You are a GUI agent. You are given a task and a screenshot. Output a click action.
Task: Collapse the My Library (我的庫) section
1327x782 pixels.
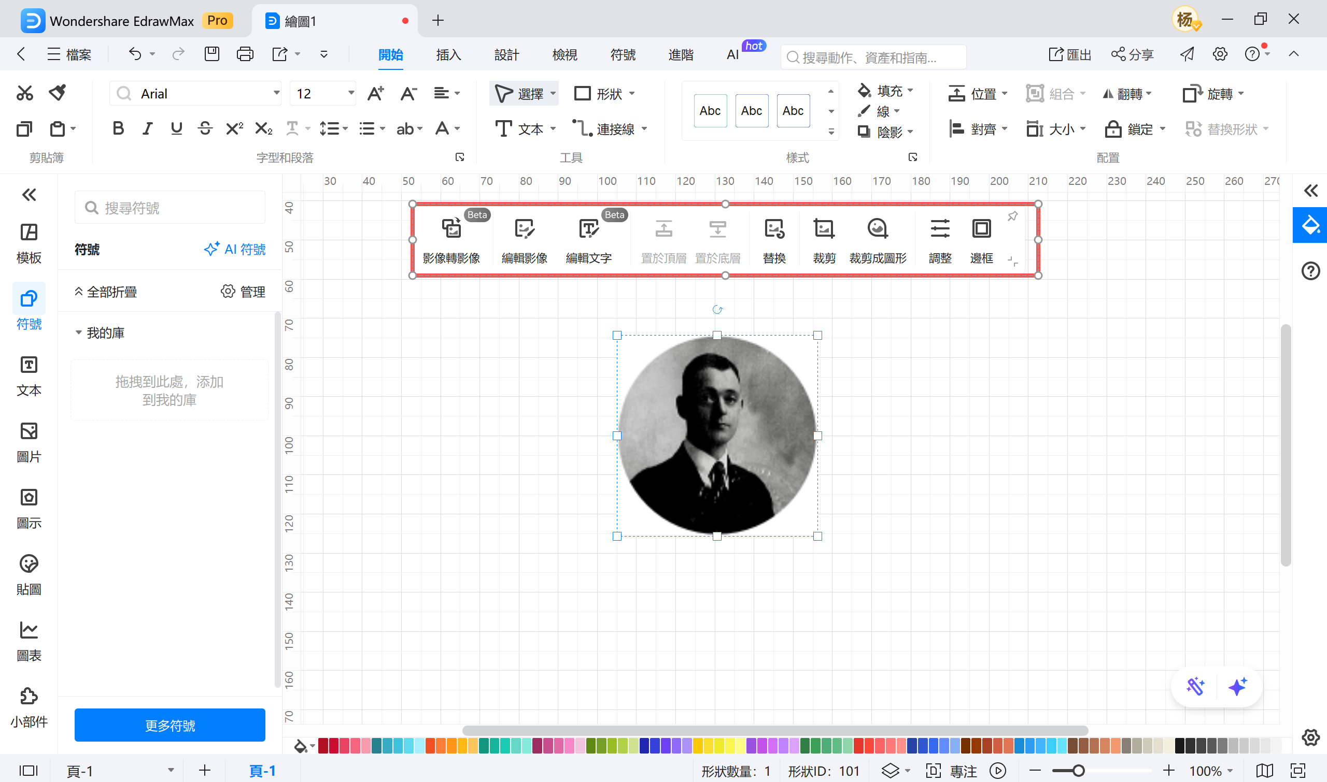[x=79, y=332]
